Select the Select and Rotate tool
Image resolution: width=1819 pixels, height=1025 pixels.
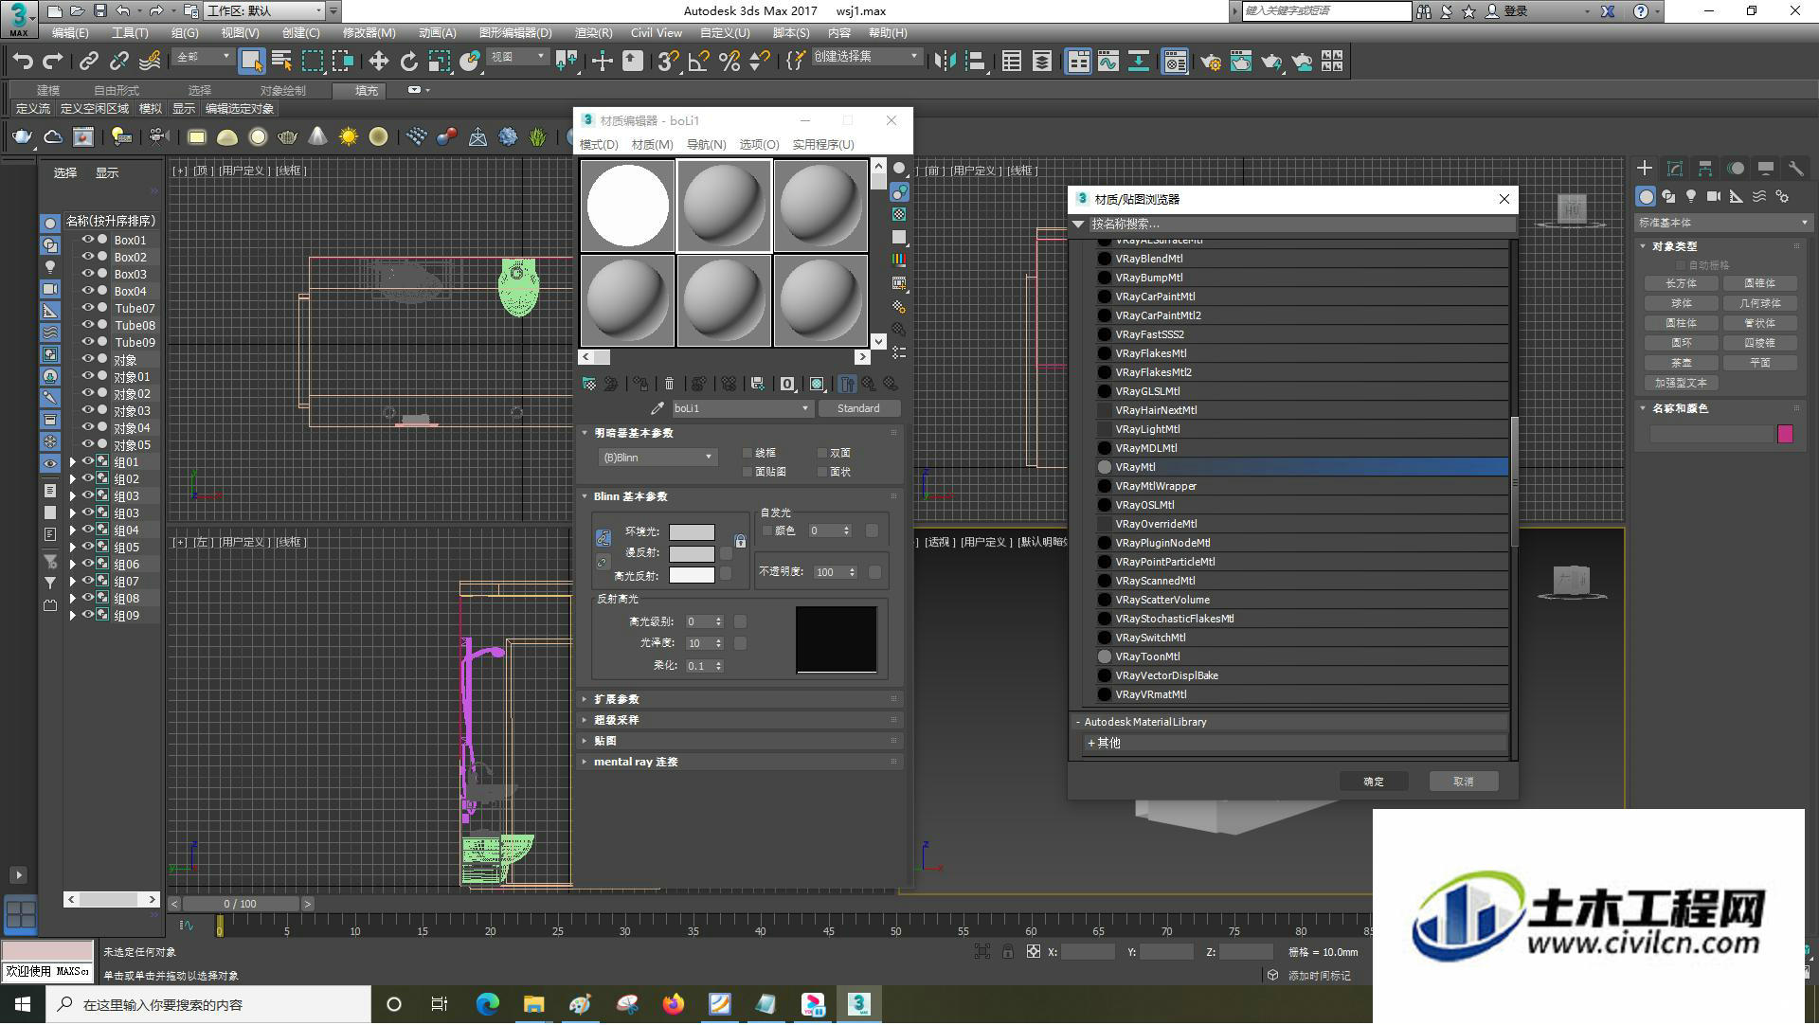click(x=408, y=62)
